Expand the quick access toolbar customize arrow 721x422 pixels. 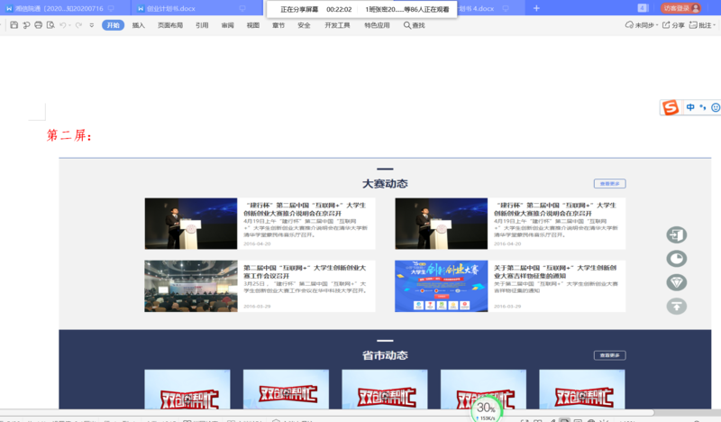[x=92, y=25]
